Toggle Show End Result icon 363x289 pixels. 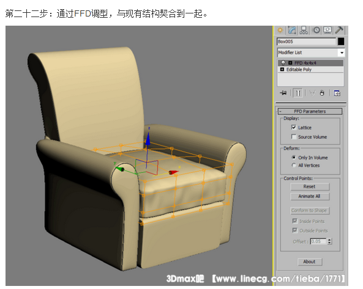pyautogui.click(x=298, y=93)
